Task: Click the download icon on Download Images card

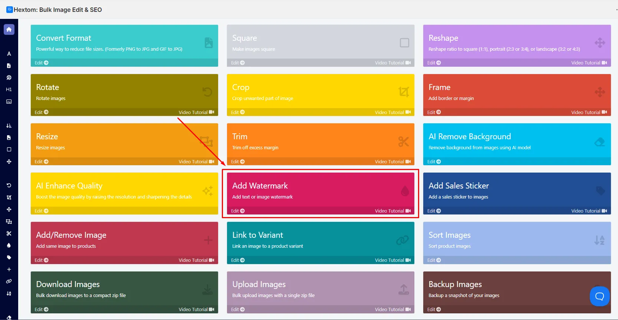Action: [x=207, y=289]
